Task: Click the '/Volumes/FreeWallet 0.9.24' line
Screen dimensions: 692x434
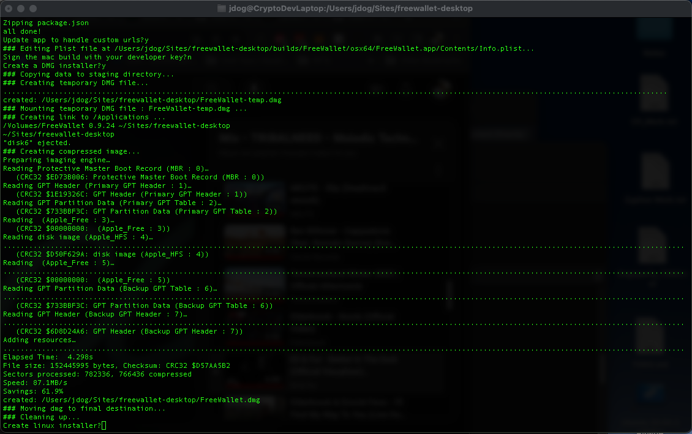Action: 116,125
